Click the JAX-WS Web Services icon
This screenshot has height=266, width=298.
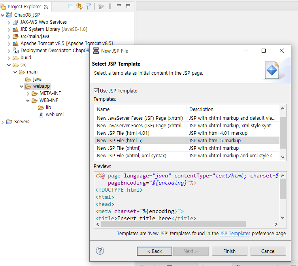(15, 22)
